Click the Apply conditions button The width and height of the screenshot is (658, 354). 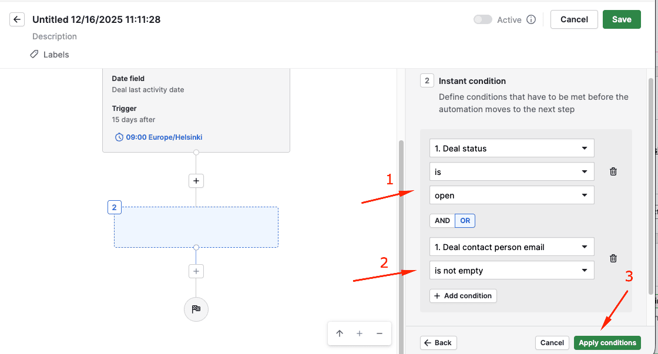pyautogui.click(x=607, y=343)
